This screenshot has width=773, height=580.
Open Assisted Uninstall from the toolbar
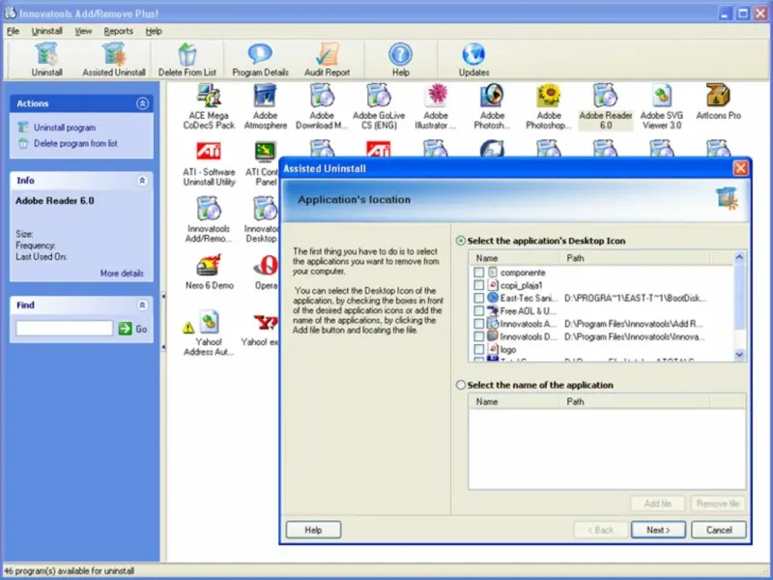(114, 59)
